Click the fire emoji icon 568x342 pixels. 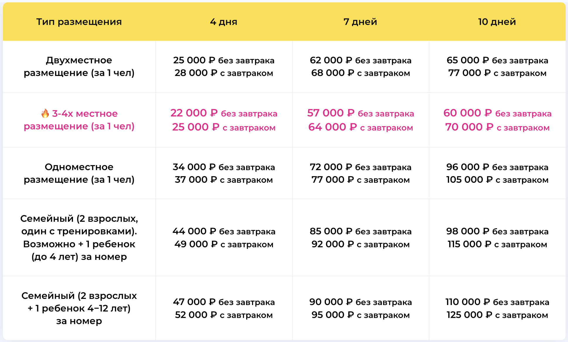coord(45,113)
